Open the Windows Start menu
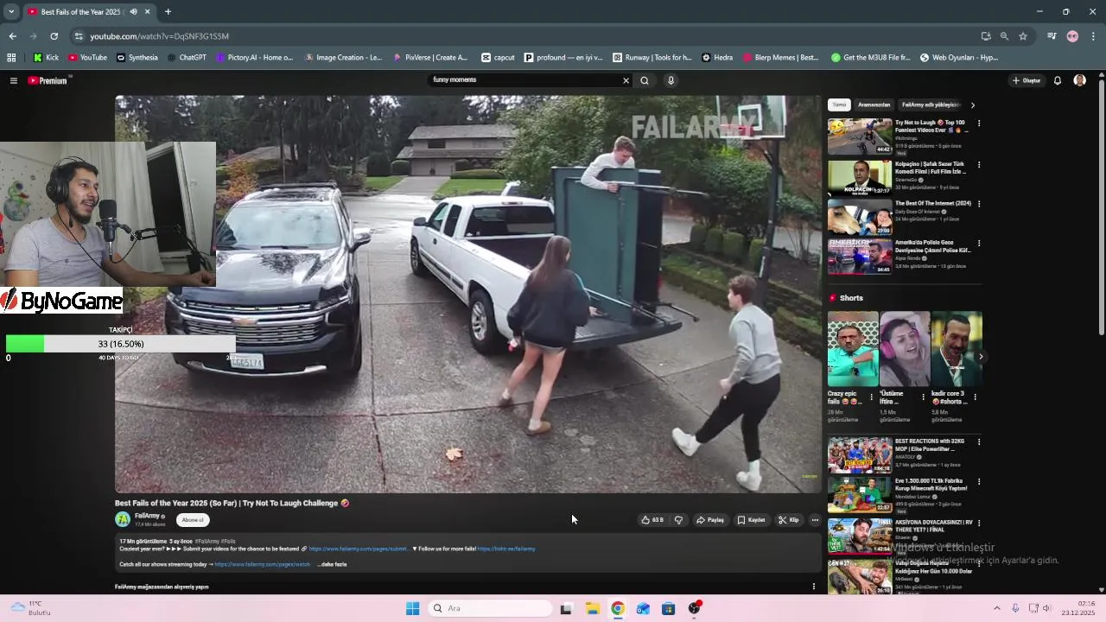The width and height of the screenshot is (1106, 622). click(x=413, y=608)
